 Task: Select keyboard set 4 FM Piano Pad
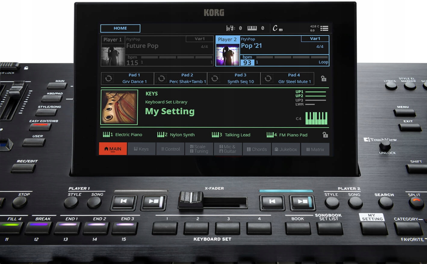287,135
